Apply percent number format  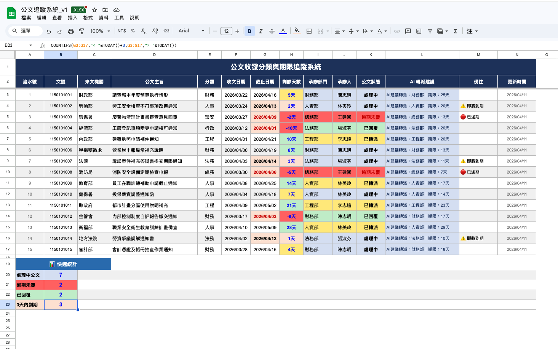click(x=133, y=31)
